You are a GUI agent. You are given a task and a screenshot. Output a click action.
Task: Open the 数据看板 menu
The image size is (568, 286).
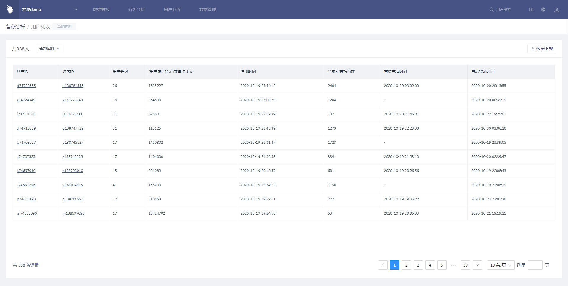tap(101, 9)
